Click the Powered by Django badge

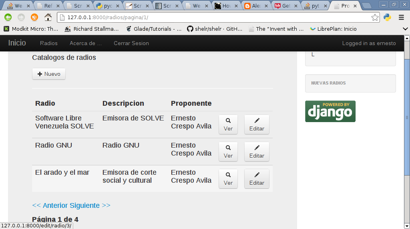pyautogui.click(x=330, y=111)
